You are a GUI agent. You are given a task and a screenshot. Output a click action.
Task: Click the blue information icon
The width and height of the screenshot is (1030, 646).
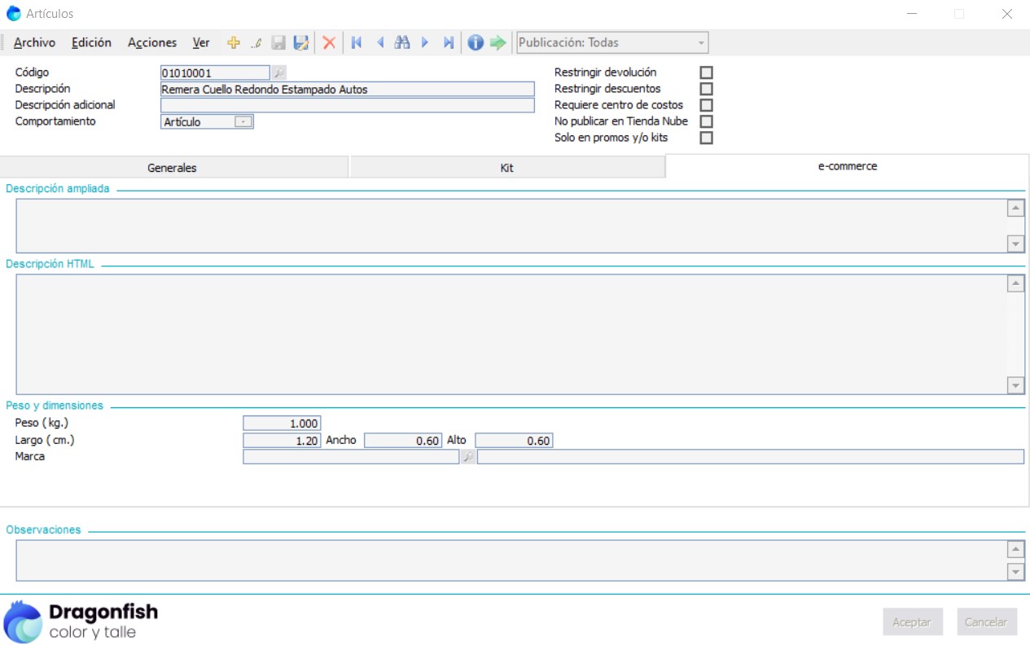476,43
